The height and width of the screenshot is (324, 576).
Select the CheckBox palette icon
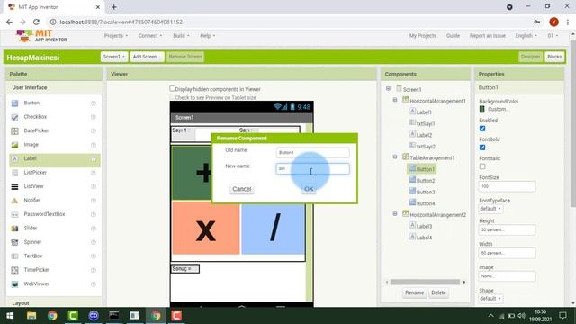[x=14, y=117]
